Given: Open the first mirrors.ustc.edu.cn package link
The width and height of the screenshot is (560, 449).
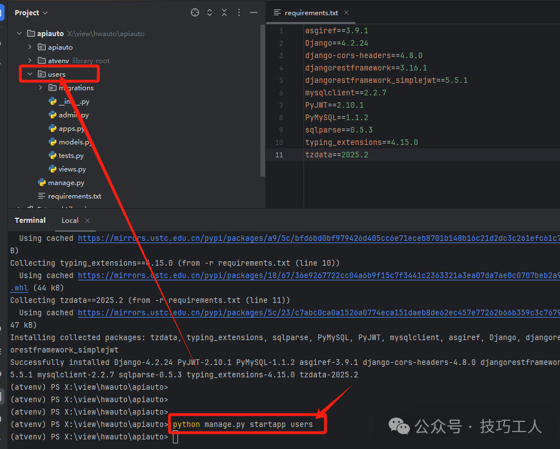Looking at the screenshot, I should 316,239.
